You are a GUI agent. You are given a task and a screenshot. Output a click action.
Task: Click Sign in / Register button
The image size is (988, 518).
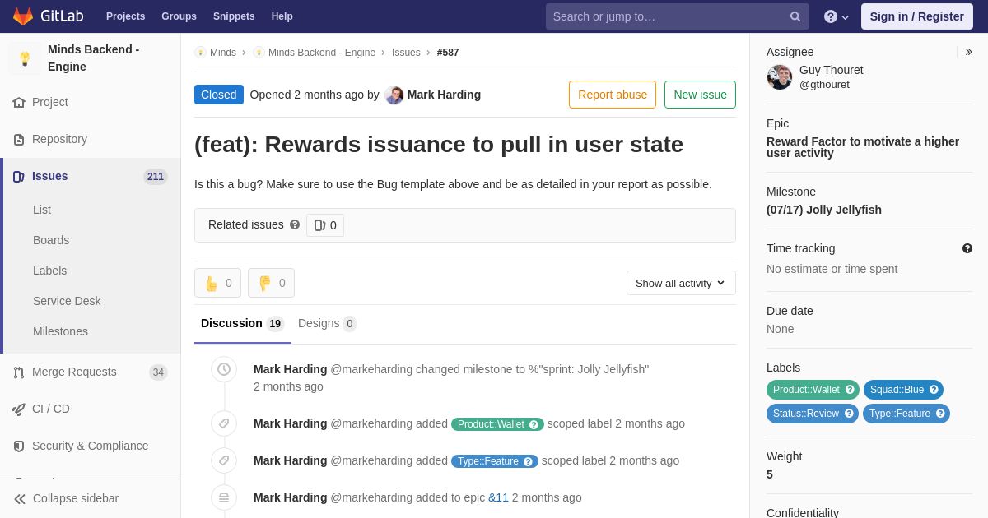917,16
